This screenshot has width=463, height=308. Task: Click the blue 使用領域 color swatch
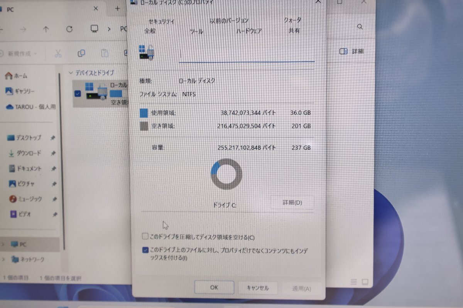[x=144, y=113]
